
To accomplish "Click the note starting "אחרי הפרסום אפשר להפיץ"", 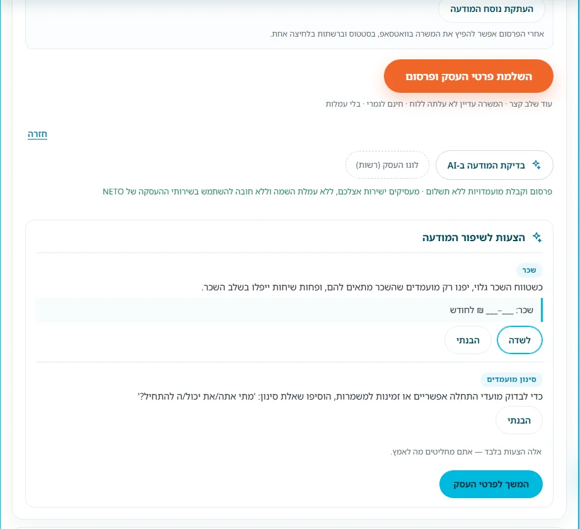I will (407, 34).
